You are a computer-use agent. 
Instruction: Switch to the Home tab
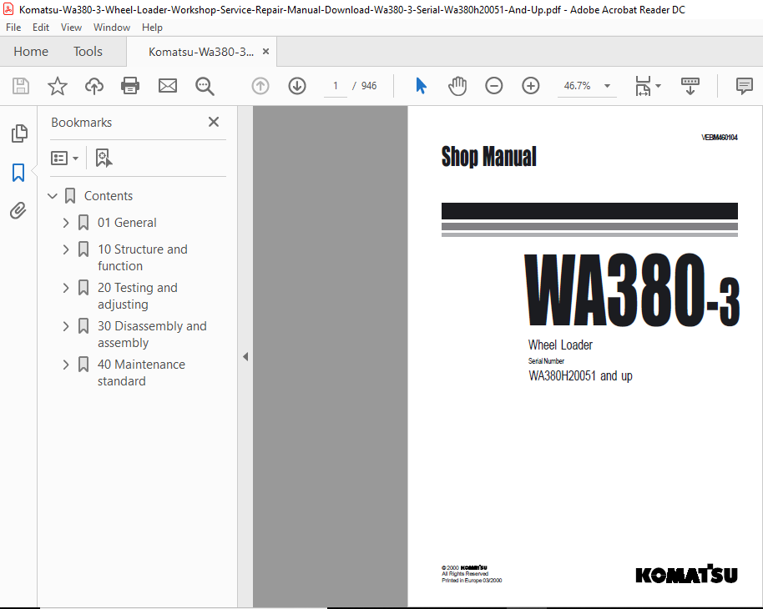click(31, 52)
